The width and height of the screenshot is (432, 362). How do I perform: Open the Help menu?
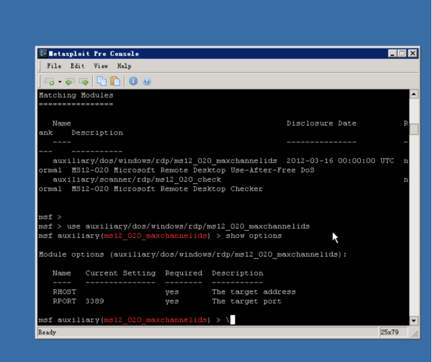[124, 66]
